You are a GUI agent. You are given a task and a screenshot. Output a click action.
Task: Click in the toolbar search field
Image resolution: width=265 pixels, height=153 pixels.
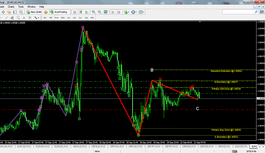(x=238, y=12)
